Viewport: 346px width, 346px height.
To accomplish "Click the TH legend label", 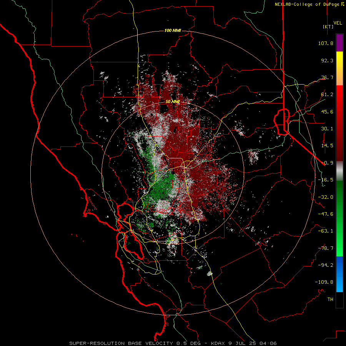I will point(330,299).
